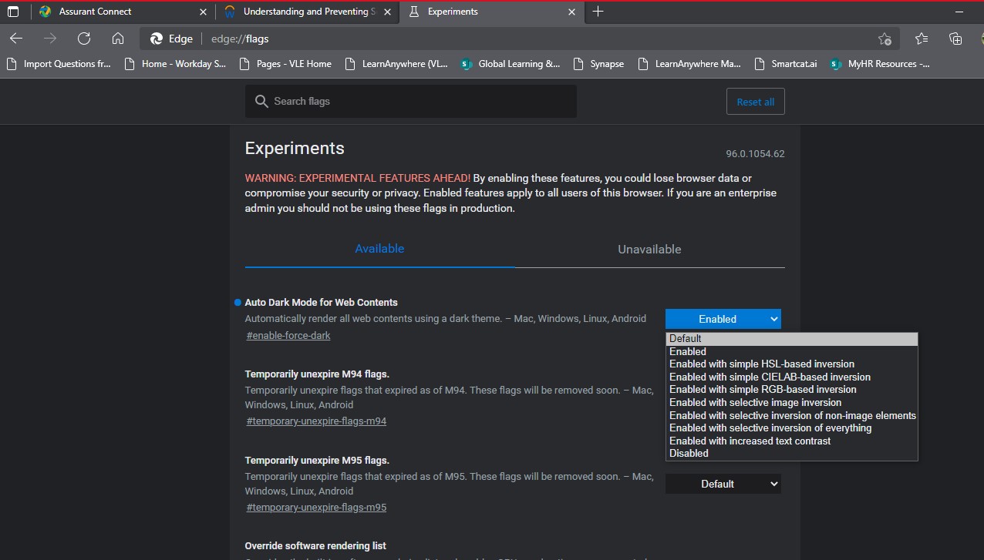Select 'Disabled' in the dropdown list
The height and width of the screenshot is (560, 984).
(689, 454)
